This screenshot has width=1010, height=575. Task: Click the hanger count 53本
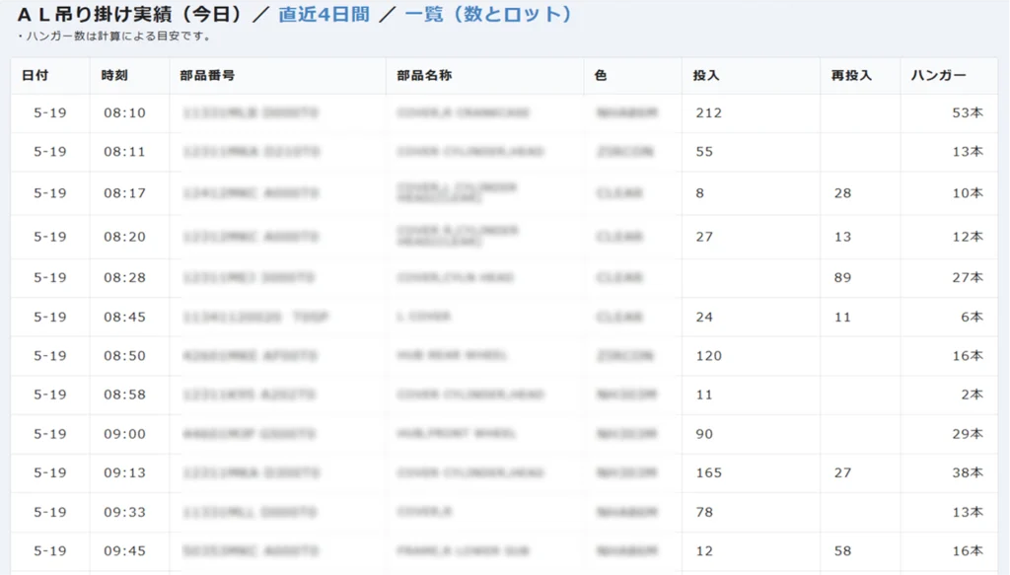coord(967,113)
